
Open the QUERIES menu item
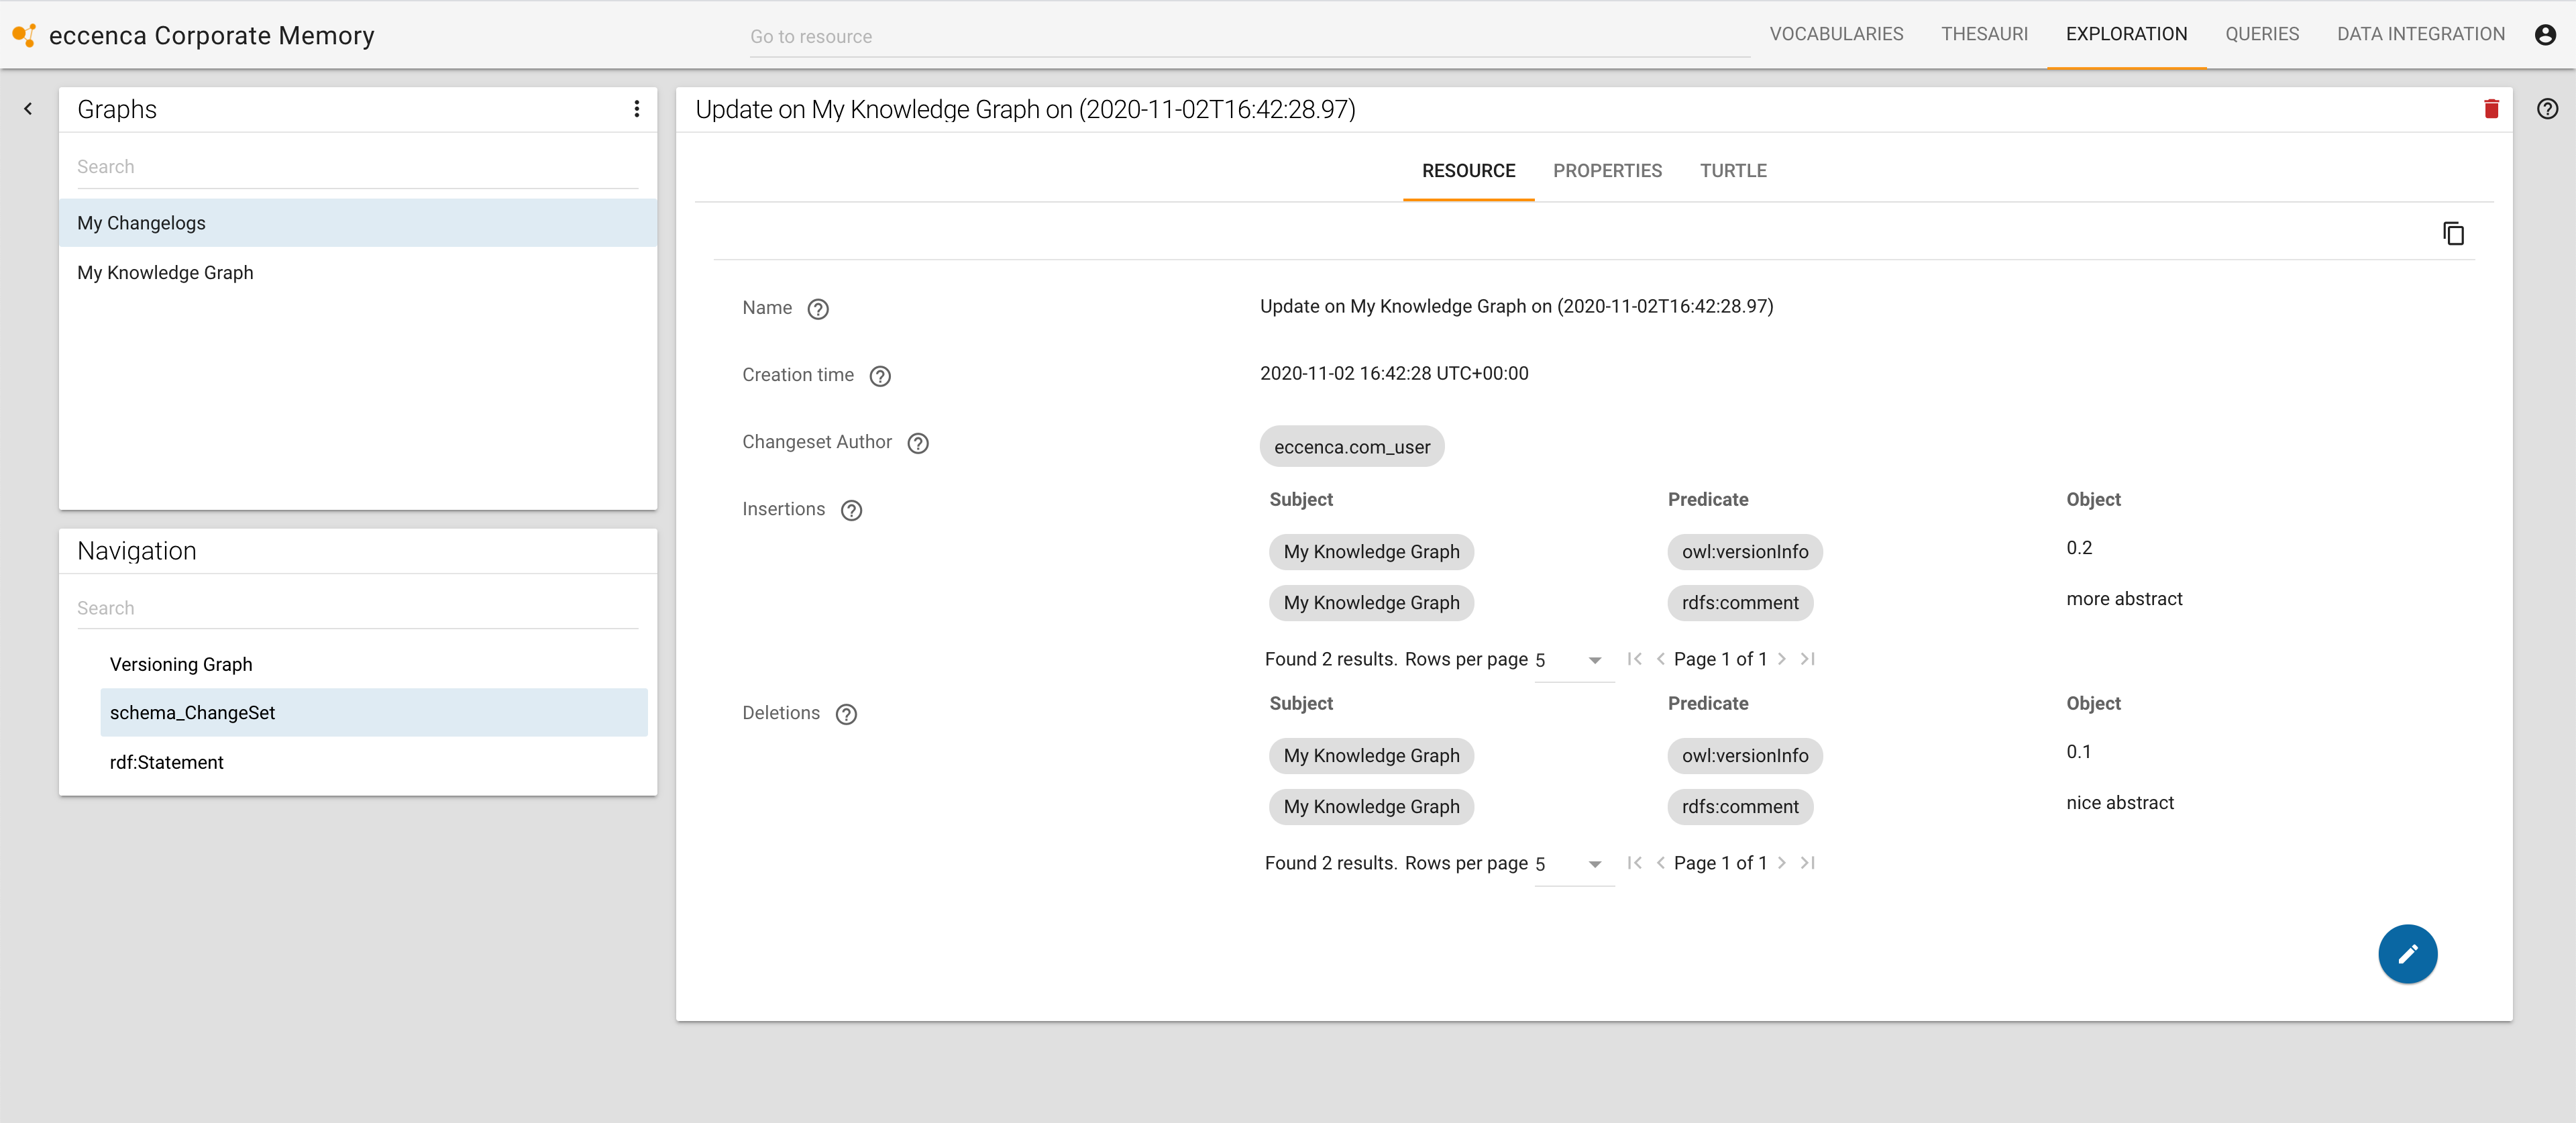tap(2261, 34)
